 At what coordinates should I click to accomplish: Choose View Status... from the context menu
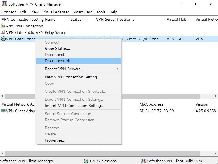(x=78, y=48)
